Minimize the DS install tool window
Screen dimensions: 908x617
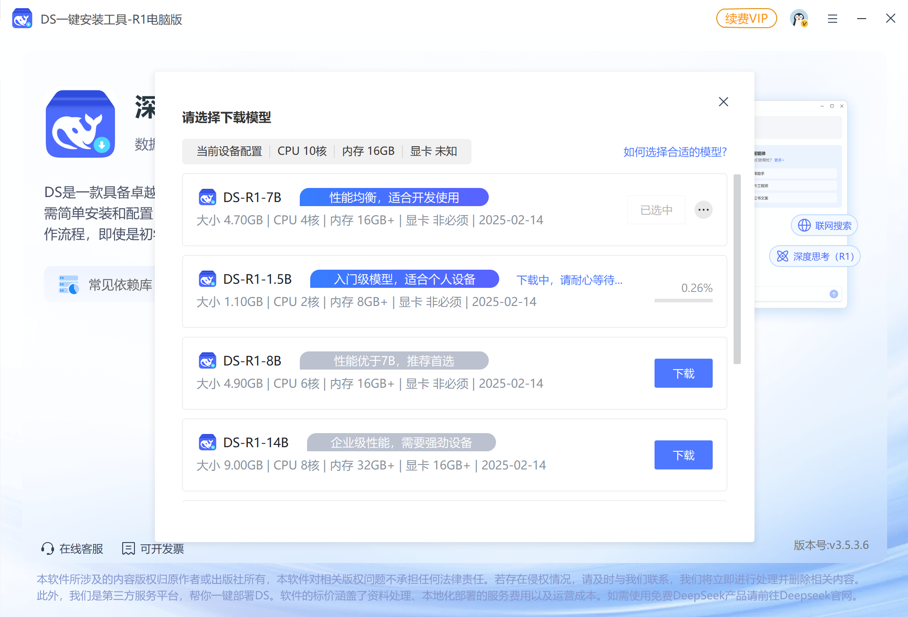point(861,19)
